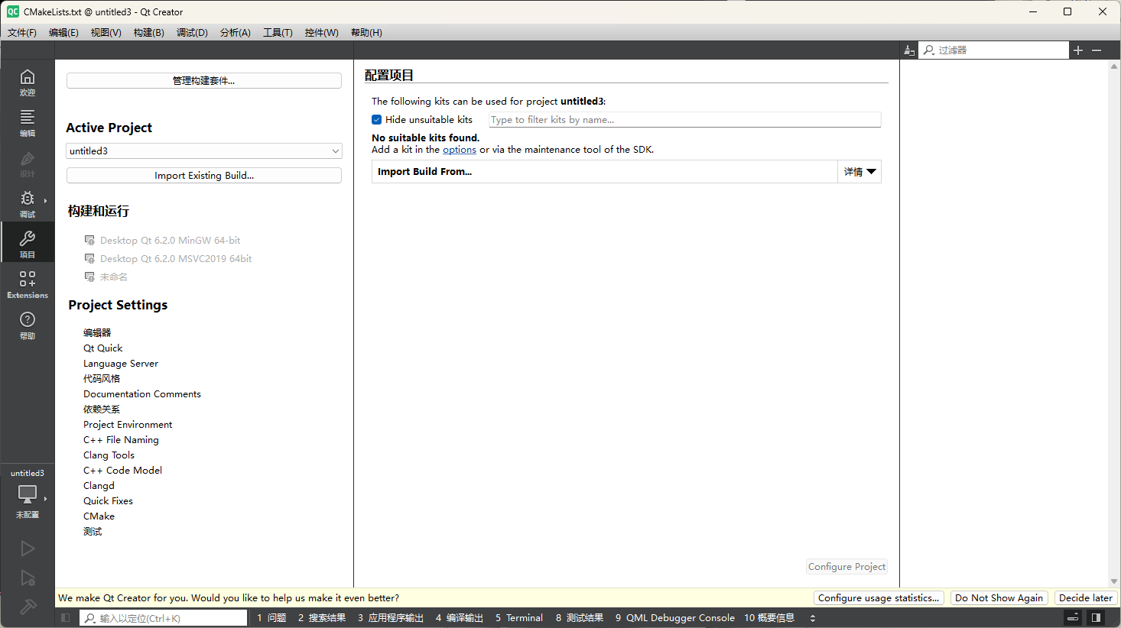Open output pane selector arrows
Image resolution: width=1121 pixels, height=628 pixels.
click(813, 618)
